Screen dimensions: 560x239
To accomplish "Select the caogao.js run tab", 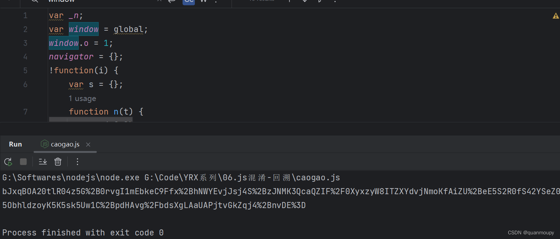I will click(x=65, y=144).
